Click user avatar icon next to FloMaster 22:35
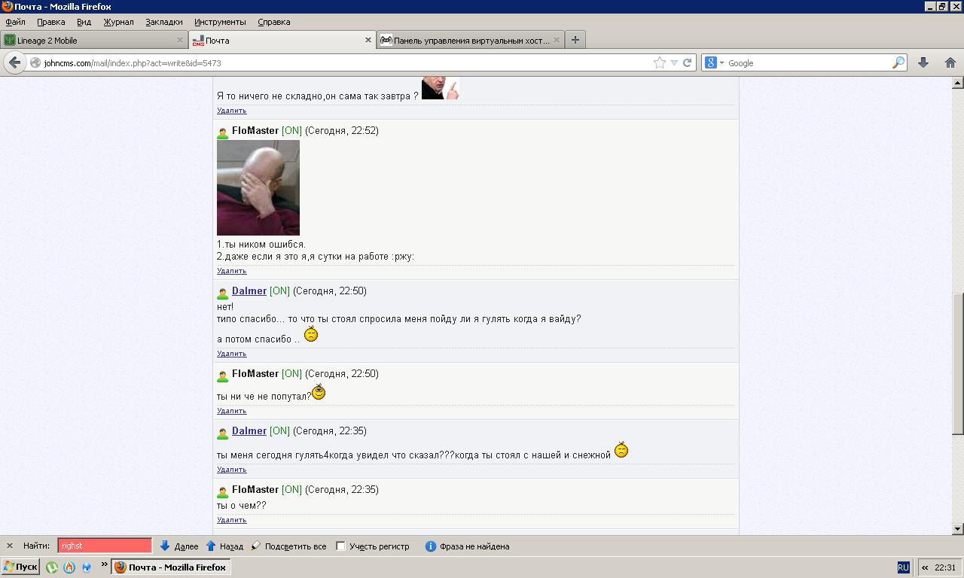Viewport: 964px width, 578px height. [223, 491]
